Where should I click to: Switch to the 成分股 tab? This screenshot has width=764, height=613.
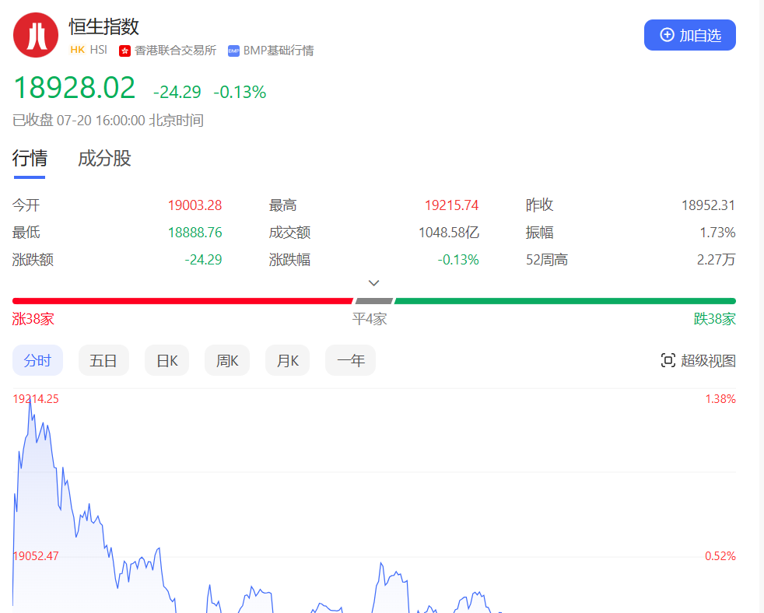(x=104, y=159)
